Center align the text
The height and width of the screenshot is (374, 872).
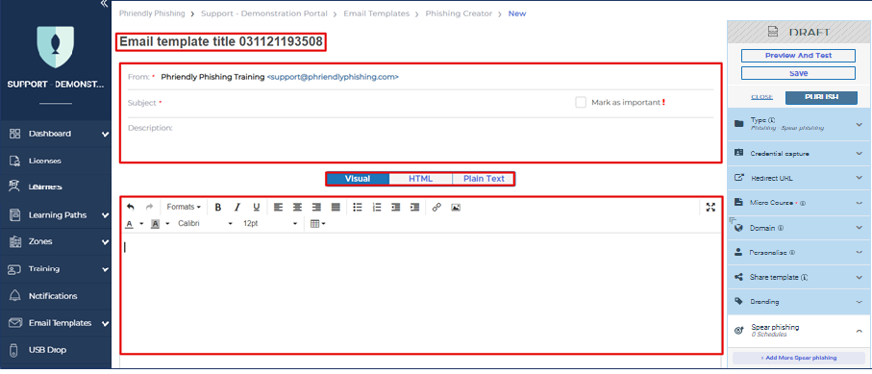297,207
